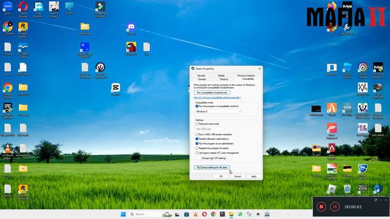Image resolution: width=390 pixels, height=219 pixels.
Task: Stop the screen recording
Action: (x=321, y=207)
